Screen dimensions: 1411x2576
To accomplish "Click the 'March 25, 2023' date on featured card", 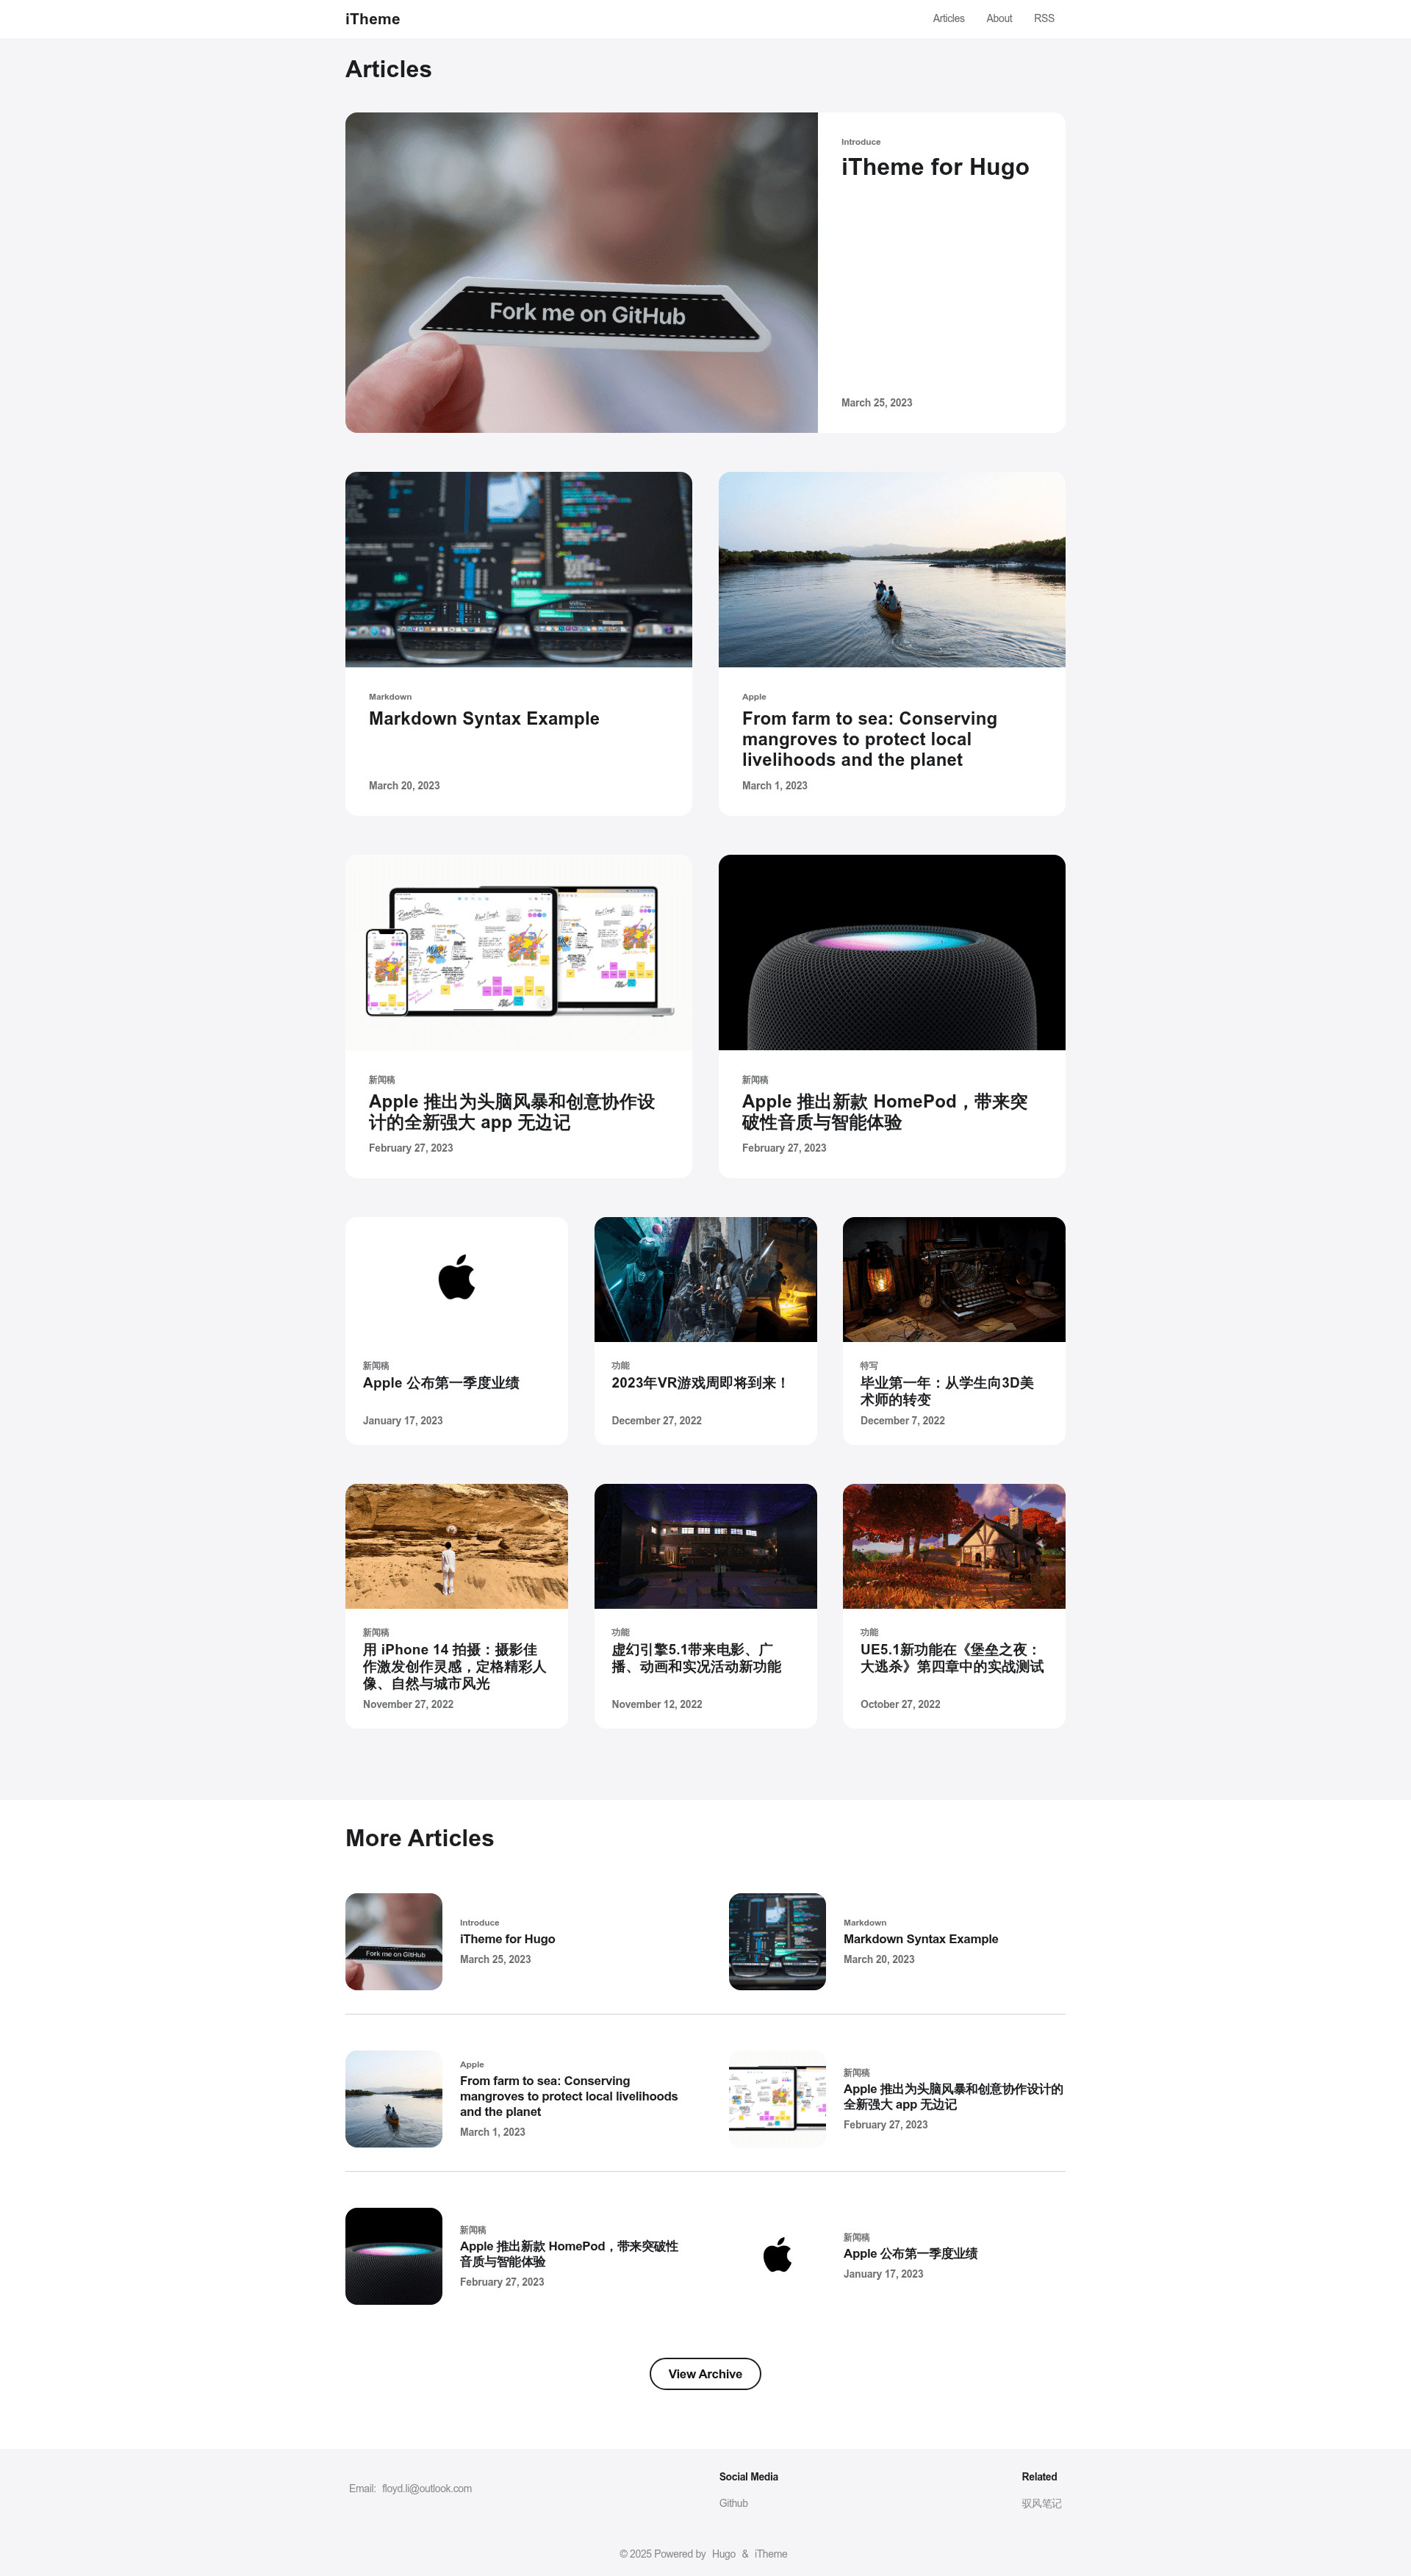I will coord(876,403).
